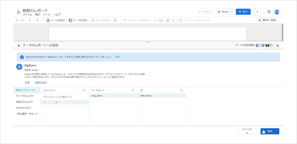Select 最近のプロジェクト tab
This screenshot has width=297, height=144.
click(x=27, y=90)
